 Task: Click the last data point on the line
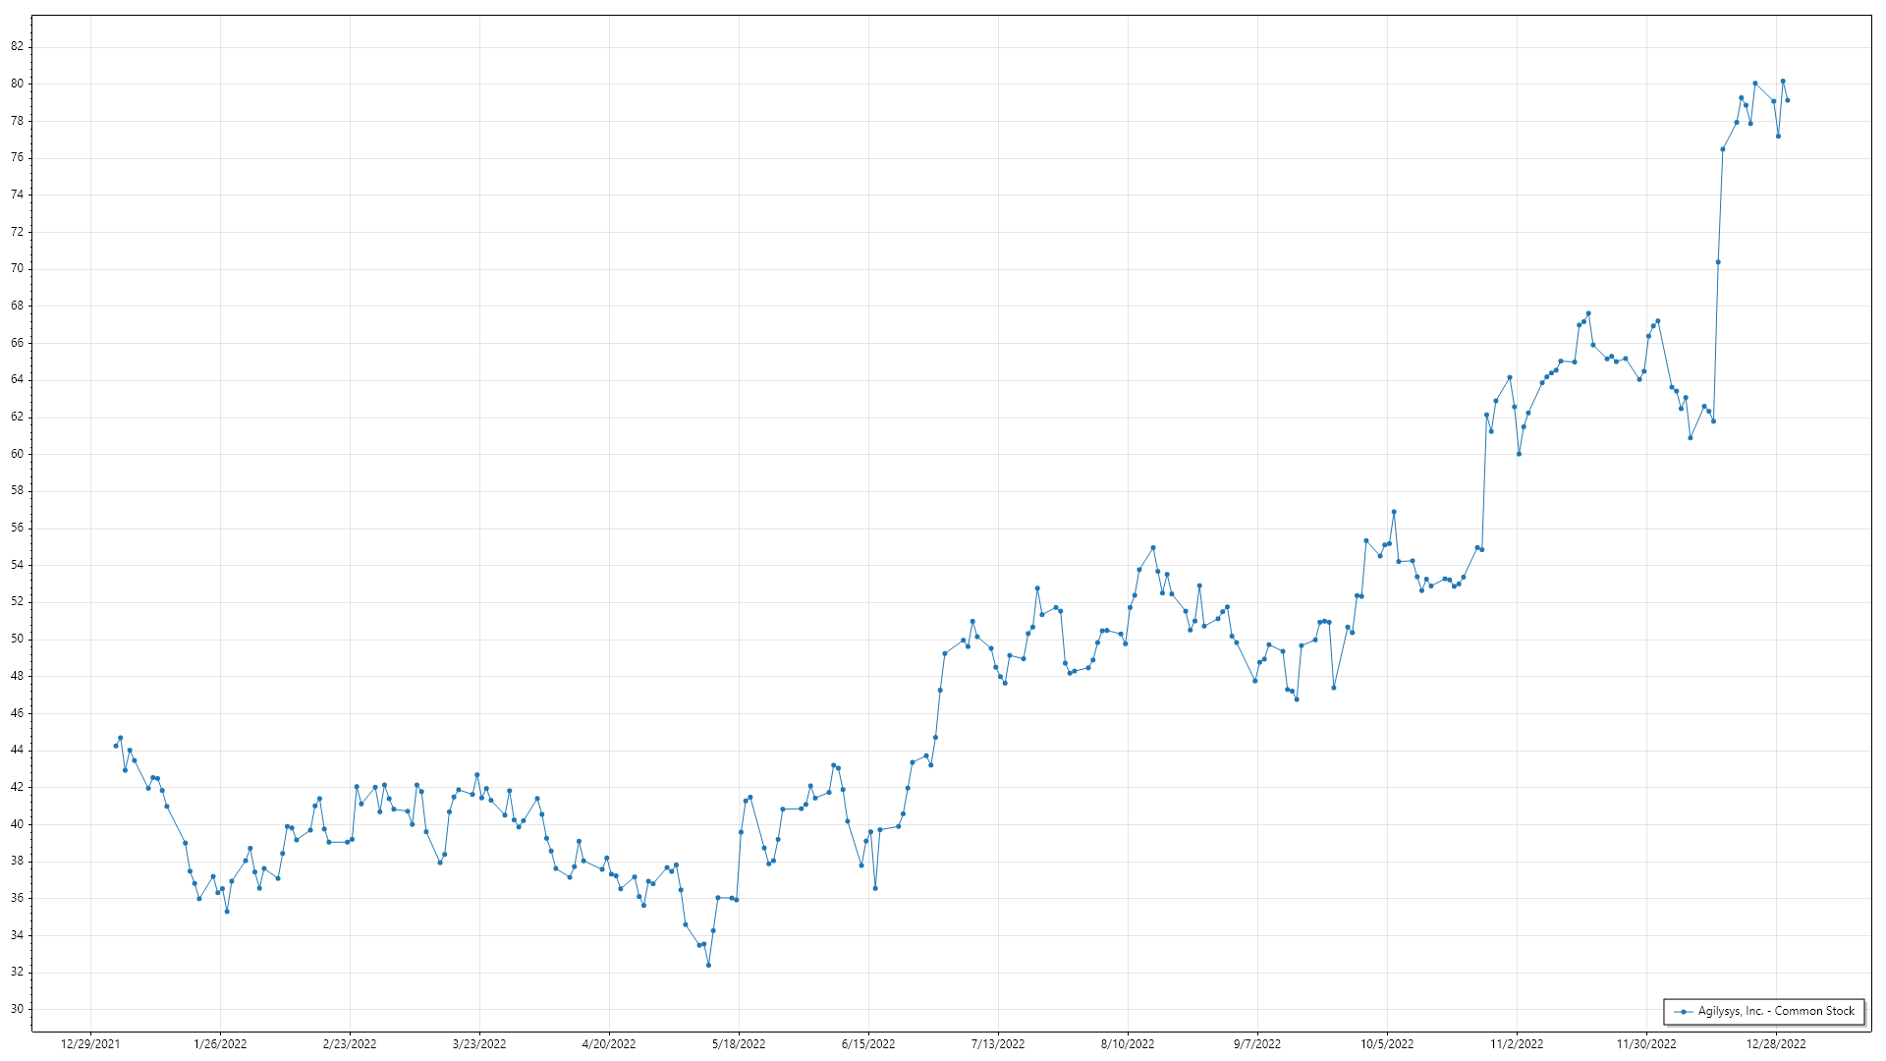[1788, 100]
